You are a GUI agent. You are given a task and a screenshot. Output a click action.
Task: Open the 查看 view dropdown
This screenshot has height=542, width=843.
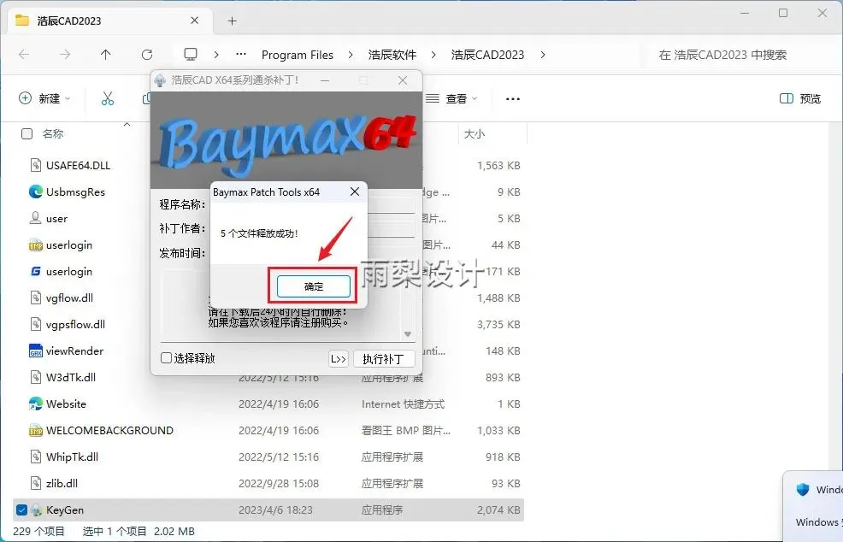[451, 98]
